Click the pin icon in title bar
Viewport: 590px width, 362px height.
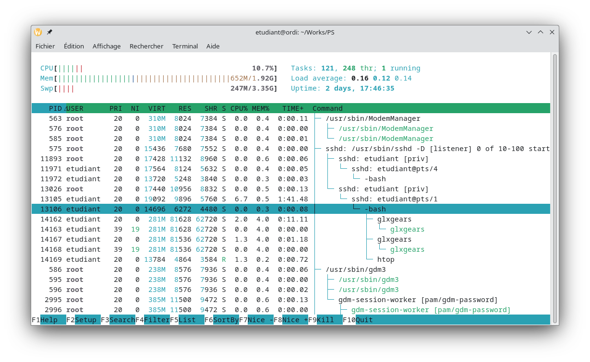pos(49,32)
